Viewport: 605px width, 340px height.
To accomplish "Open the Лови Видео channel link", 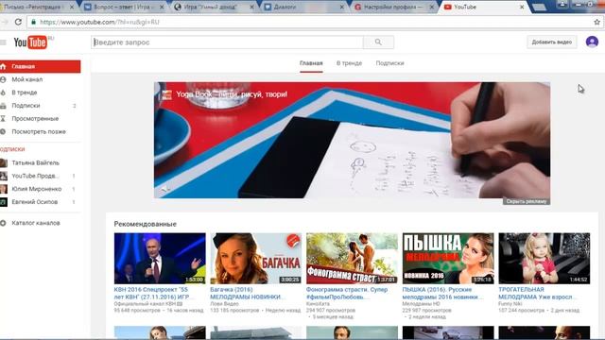I will click(x=225, y=304).
